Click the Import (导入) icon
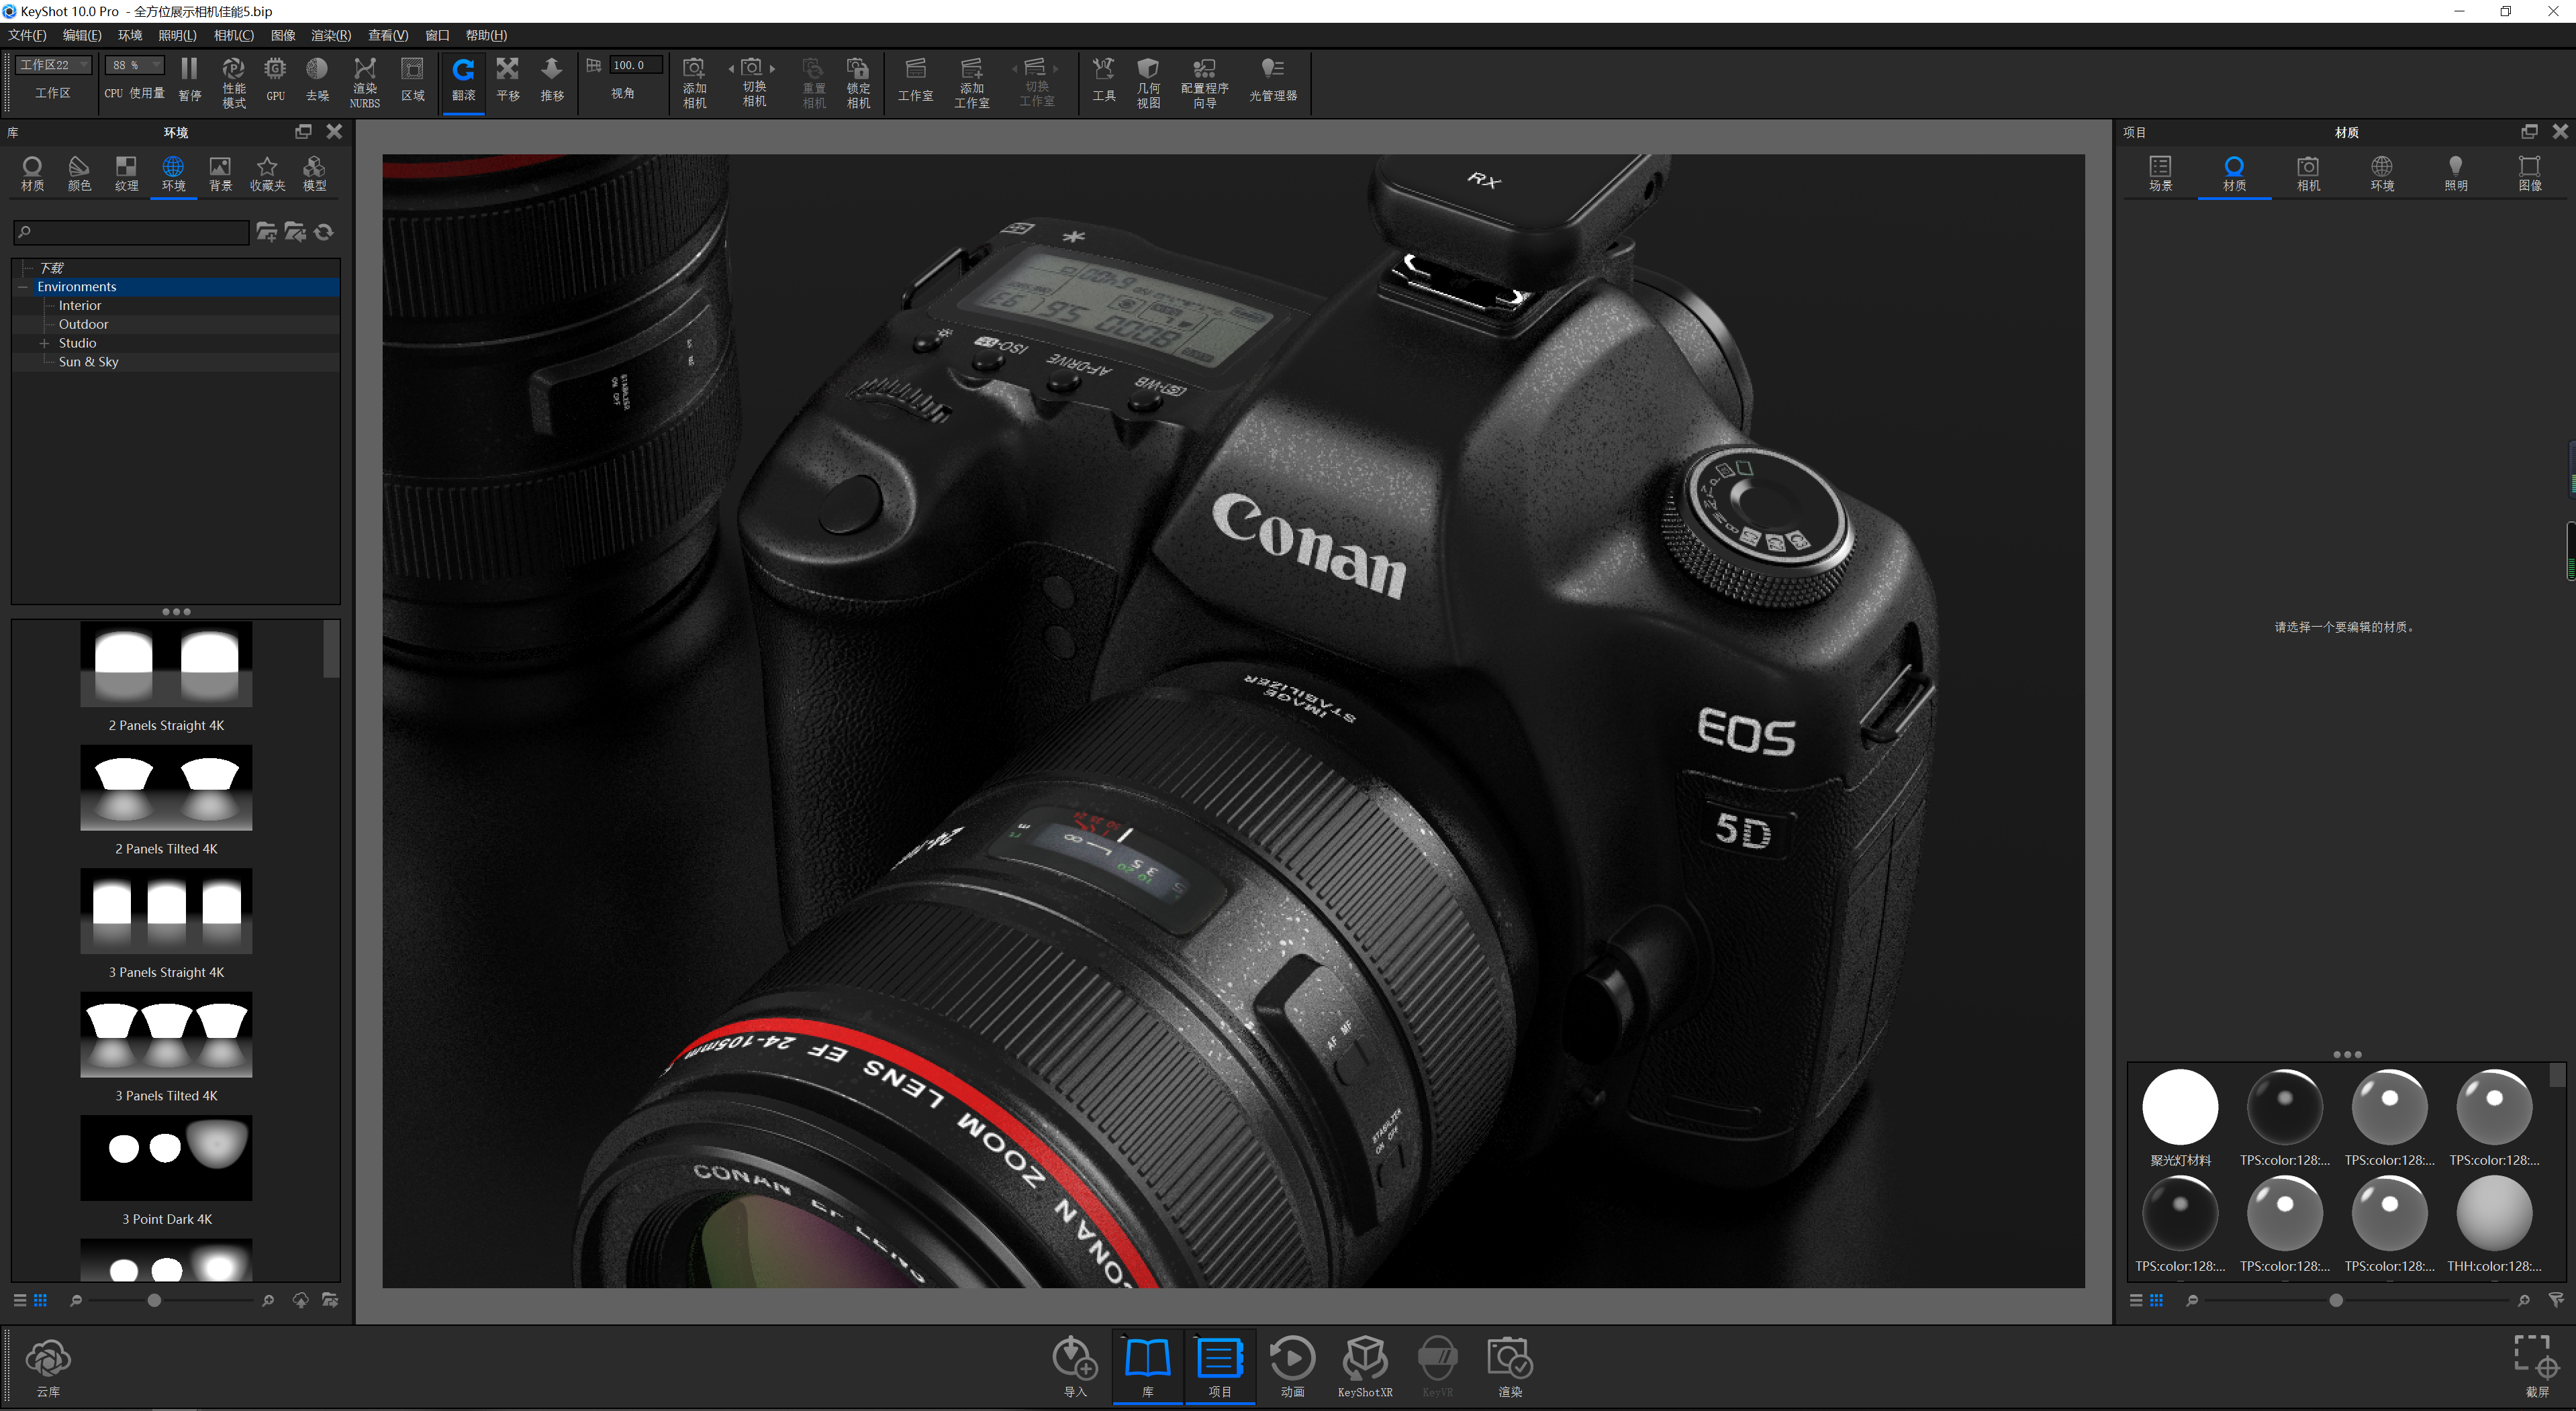The image size is (2576, 1411). [1075, 1366]
